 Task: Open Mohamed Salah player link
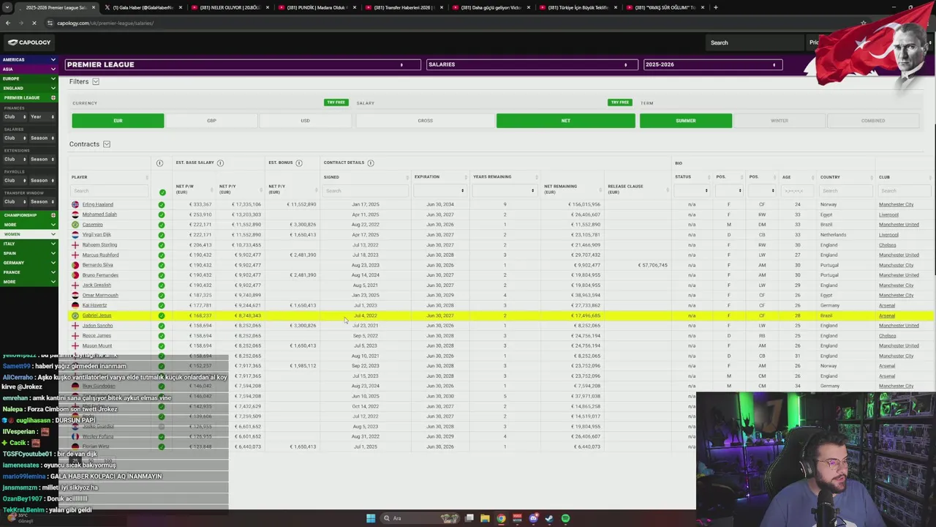tap(99, 214)
